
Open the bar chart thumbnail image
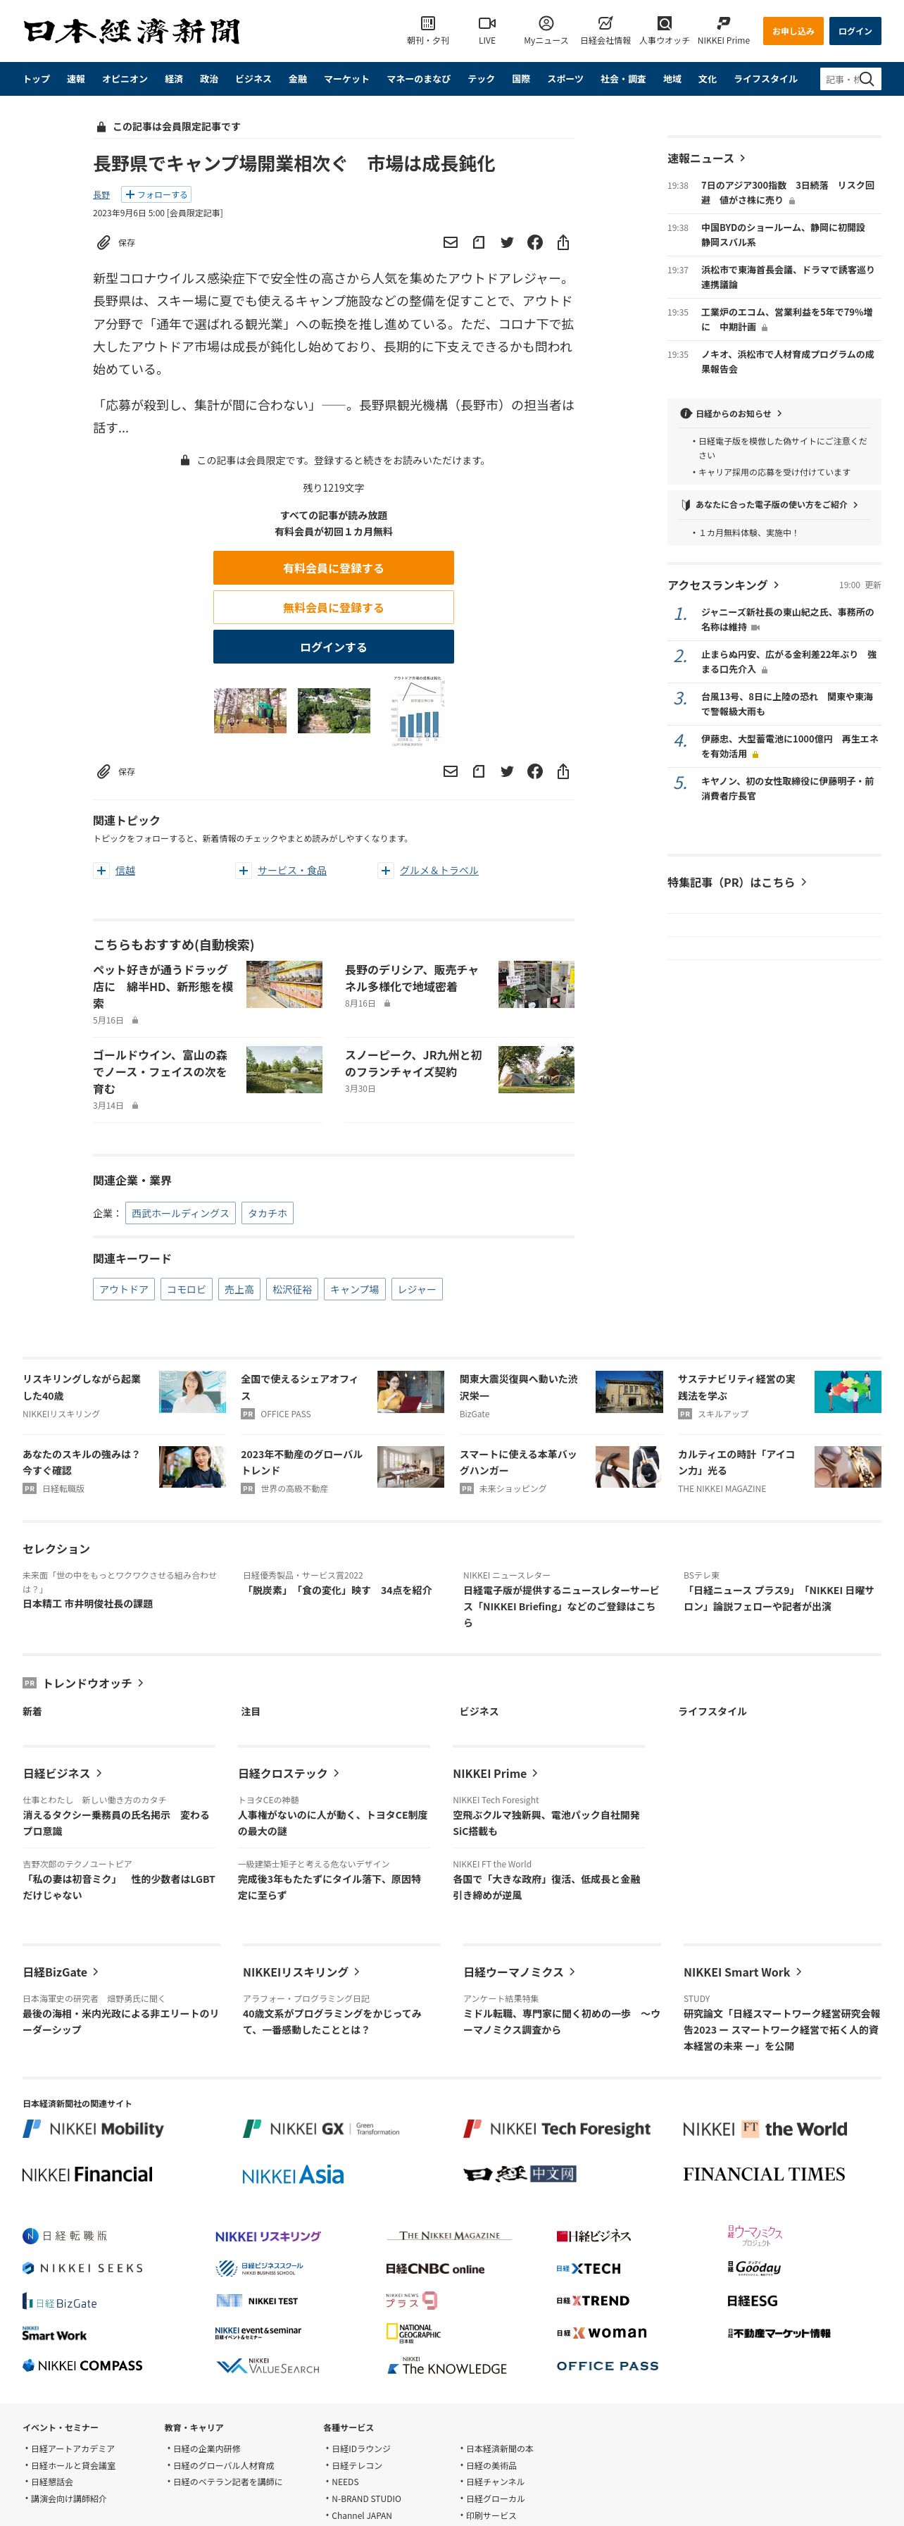pos(418,710)
